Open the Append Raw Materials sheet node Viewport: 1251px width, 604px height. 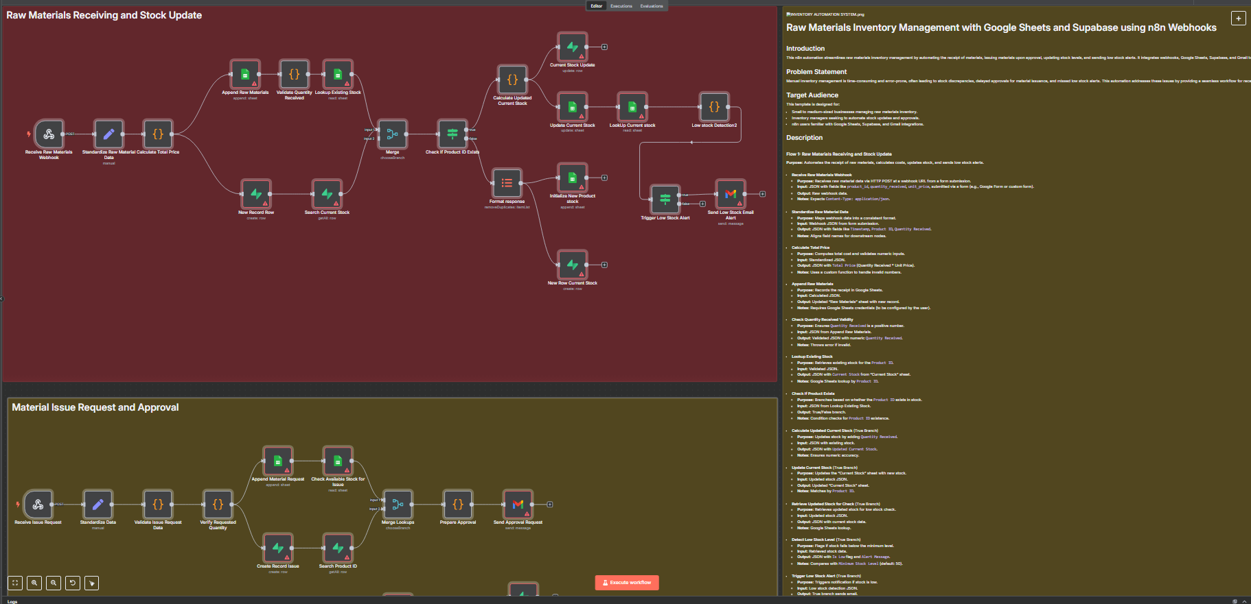[245, 74]
